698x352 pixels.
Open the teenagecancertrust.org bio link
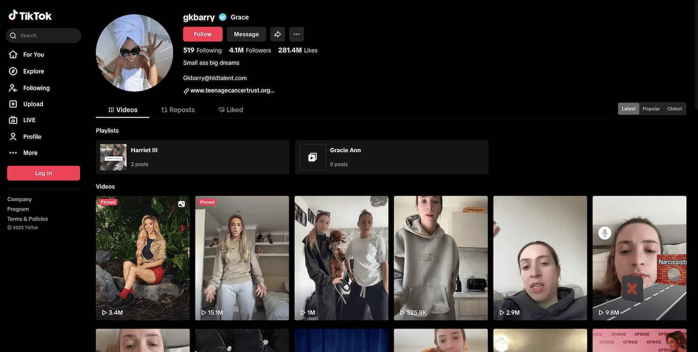232,91
